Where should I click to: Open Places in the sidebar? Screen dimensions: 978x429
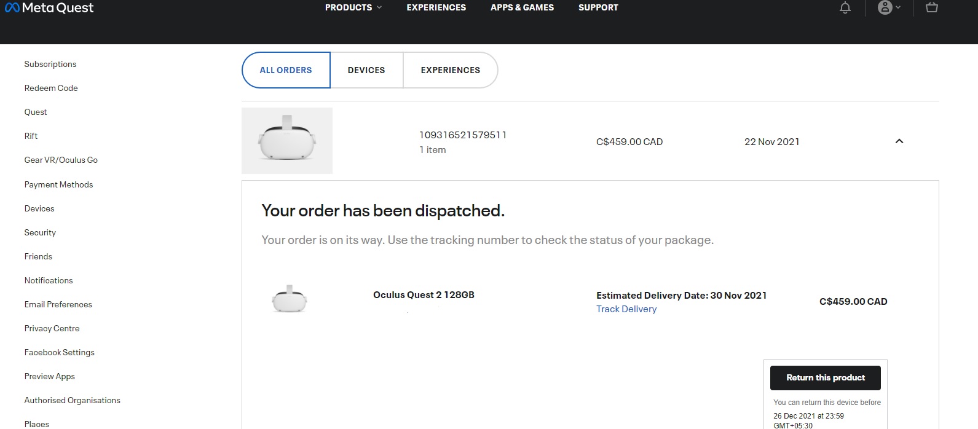pyautogui.click(x=37, y=424)
